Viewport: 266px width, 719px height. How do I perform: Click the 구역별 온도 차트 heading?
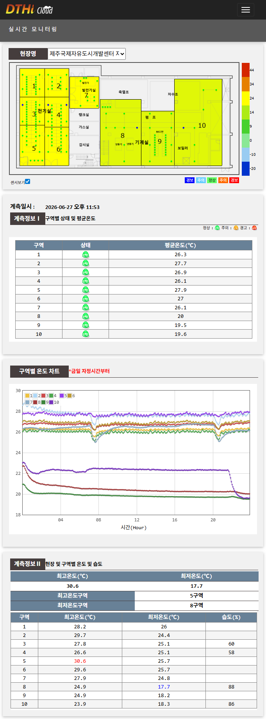tap(39, 371)
